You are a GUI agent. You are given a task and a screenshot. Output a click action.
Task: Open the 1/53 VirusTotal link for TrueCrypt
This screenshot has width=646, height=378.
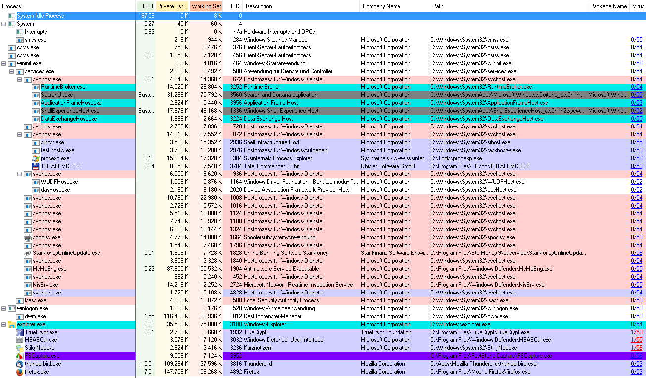pos(636,332)
